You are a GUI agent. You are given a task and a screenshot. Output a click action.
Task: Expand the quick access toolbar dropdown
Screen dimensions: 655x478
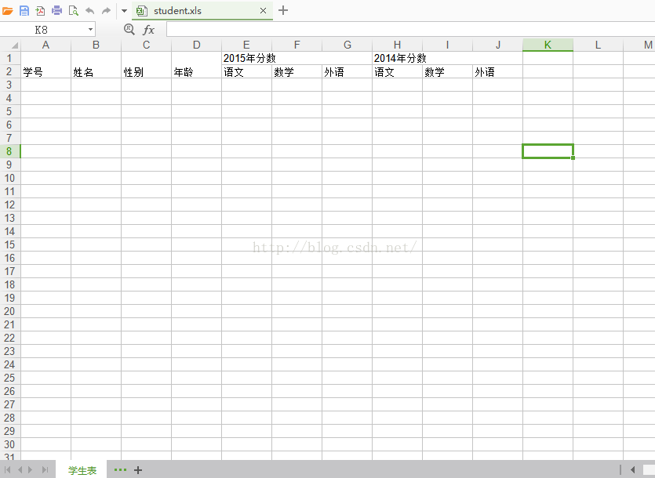(124, 11)
